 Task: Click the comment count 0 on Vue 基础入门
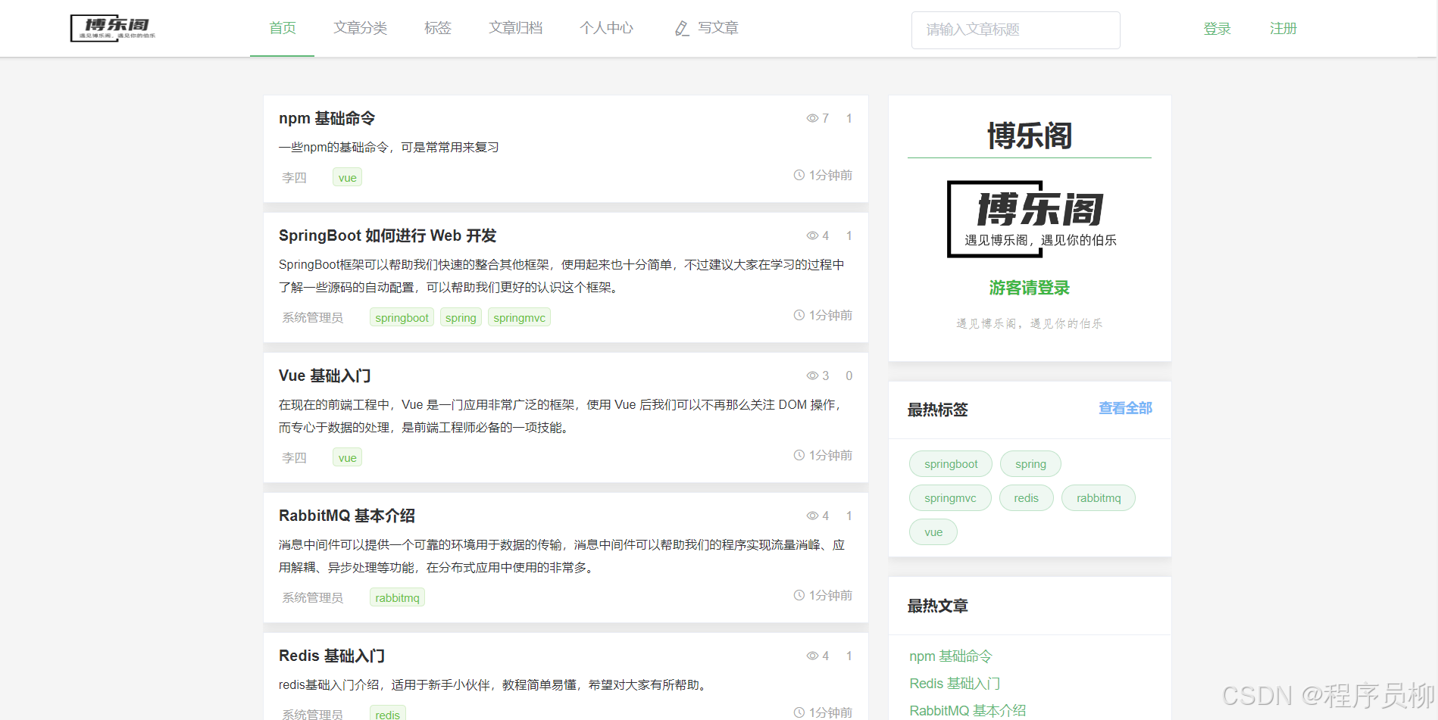pyautogui.click(x=849, y=376)
